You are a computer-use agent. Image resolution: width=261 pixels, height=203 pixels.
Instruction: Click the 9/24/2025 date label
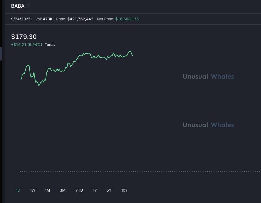(x=21, y=19)
